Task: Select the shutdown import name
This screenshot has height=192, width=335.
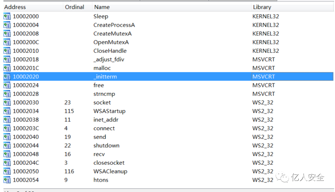Action: pos(106,145)
